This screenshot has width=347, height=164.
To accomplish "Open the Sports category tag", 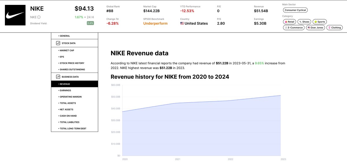I will tap(320, 22).
